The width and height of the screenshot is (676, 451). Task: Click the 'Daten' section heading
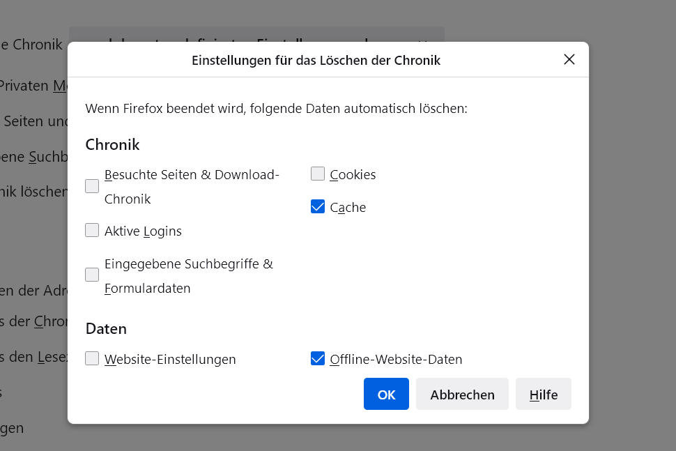[x=106, y=328]
